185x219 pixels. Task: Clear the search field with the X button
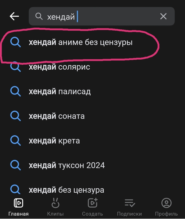(163, 16)
